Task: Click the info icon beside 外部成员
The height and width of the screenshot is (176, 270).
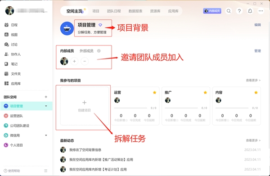Action: [99, 51]
